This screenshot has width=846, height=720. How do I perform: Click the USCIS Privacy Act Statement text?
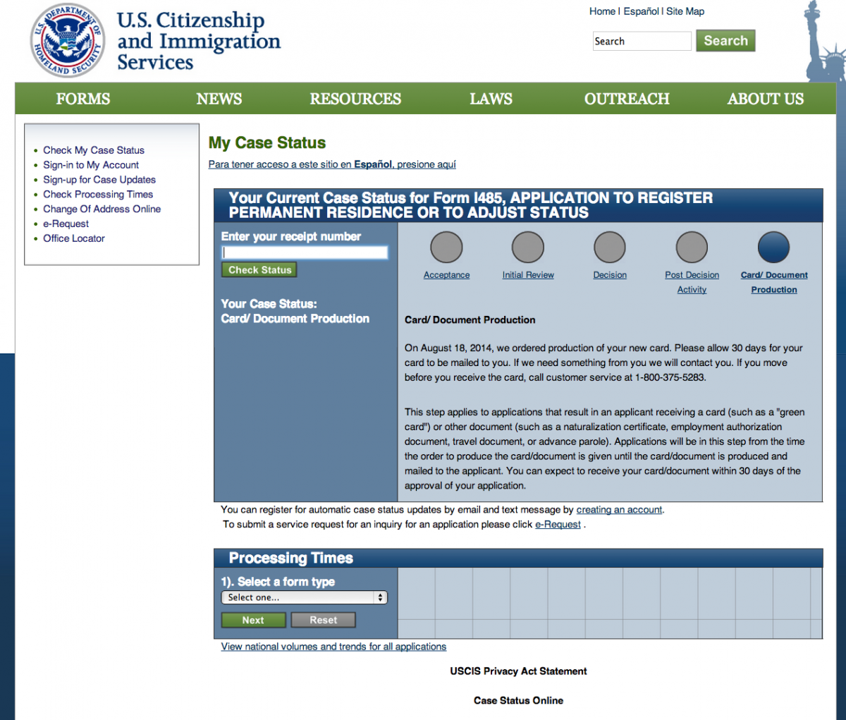519,671
